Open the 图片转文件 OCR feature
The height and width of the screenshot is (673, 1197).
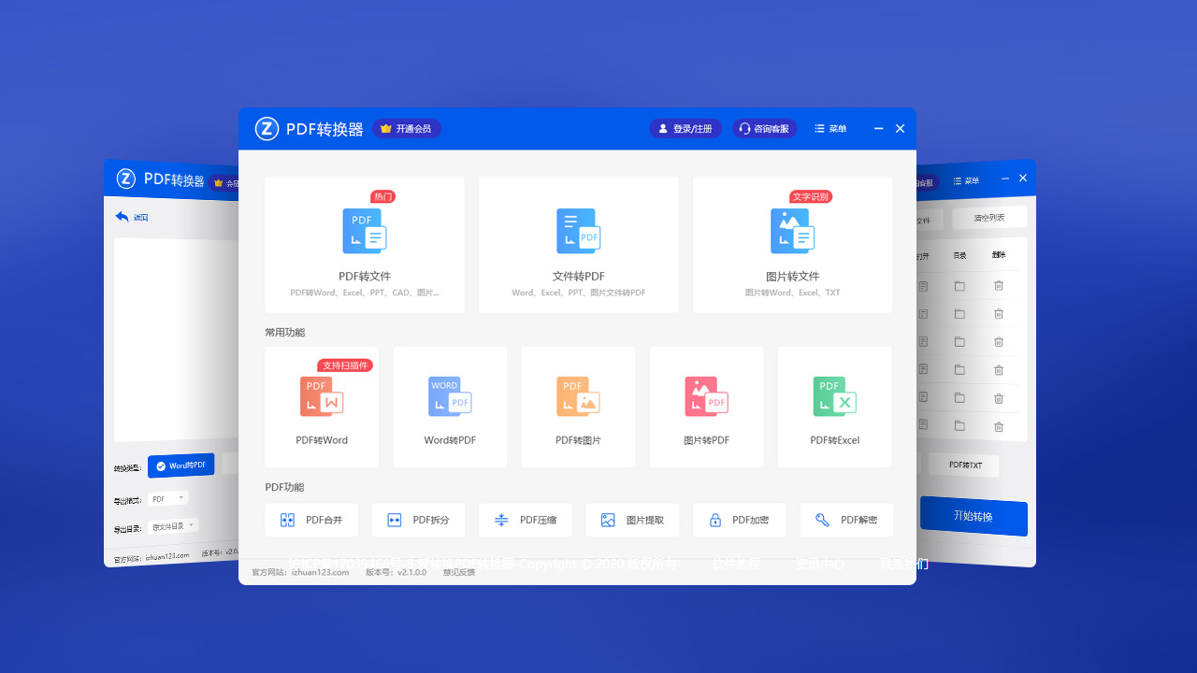pyautogui.click(x=791, y=243)
